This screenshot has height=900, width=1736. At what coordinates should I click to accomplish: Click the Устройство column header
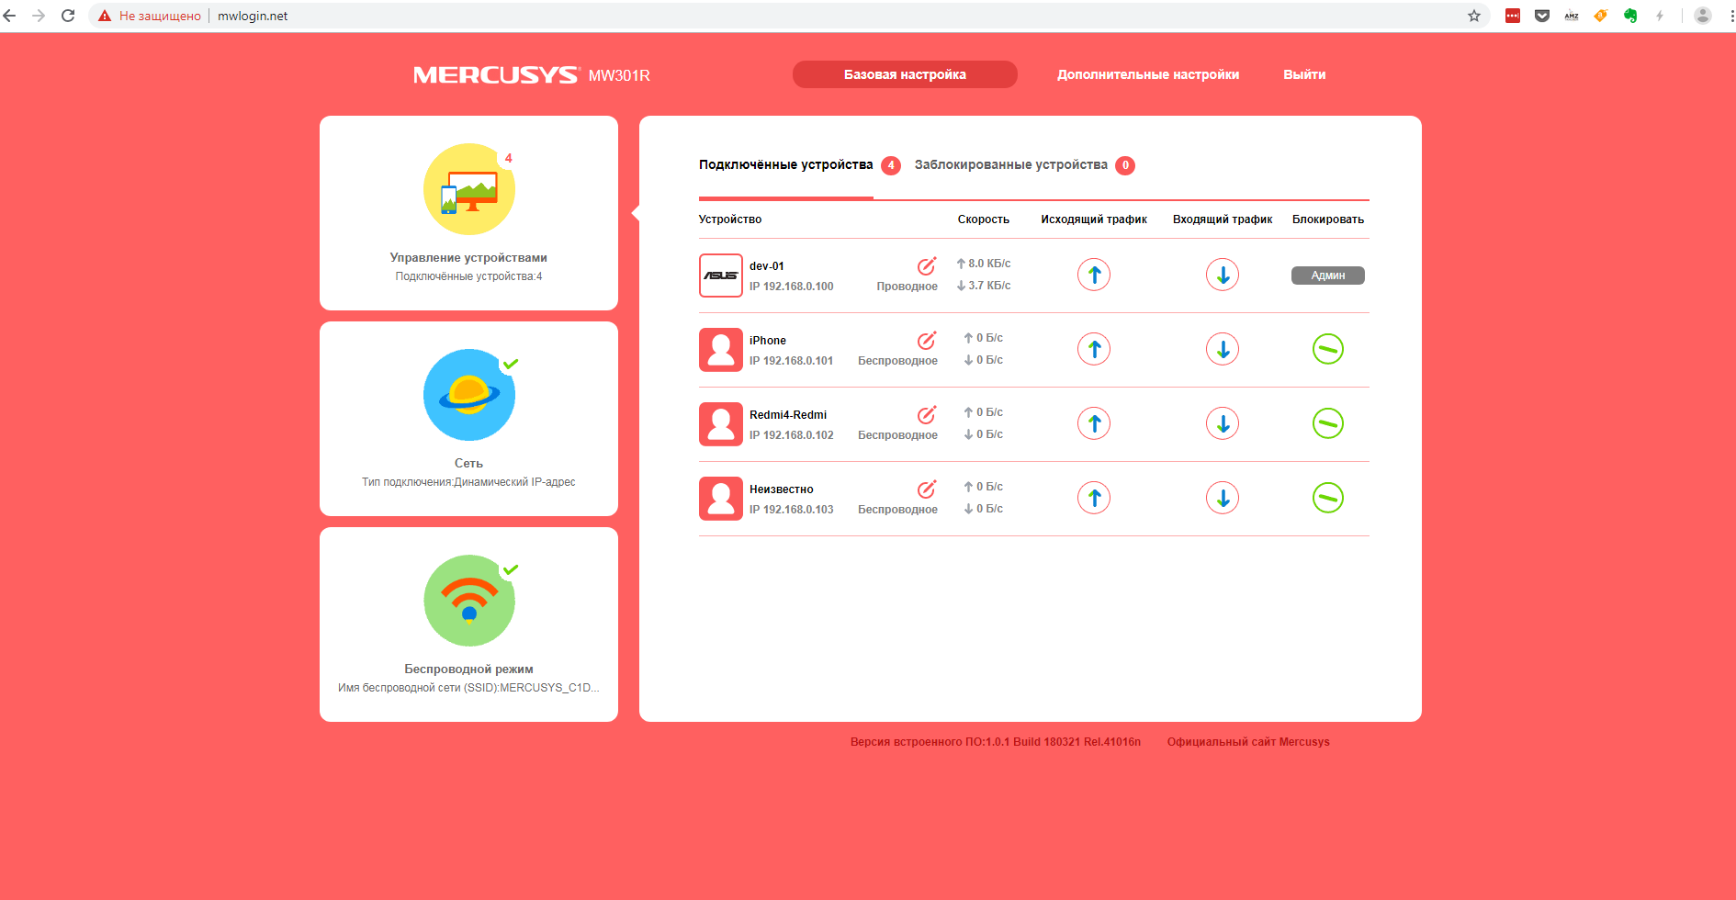(x=730, y=219)
